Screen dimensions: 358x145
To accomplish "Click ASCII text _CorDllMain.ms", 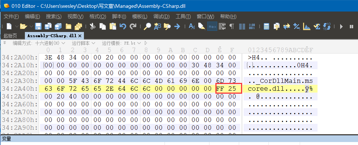I will [x=284, y=81].
